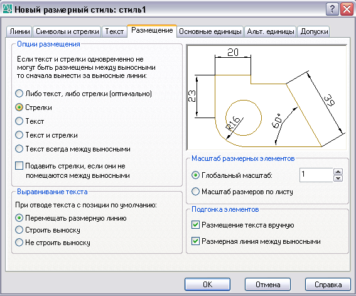Switch to Символы и стрелки tab
This screenshot has height=296, width=356.
tap(67, 31)
